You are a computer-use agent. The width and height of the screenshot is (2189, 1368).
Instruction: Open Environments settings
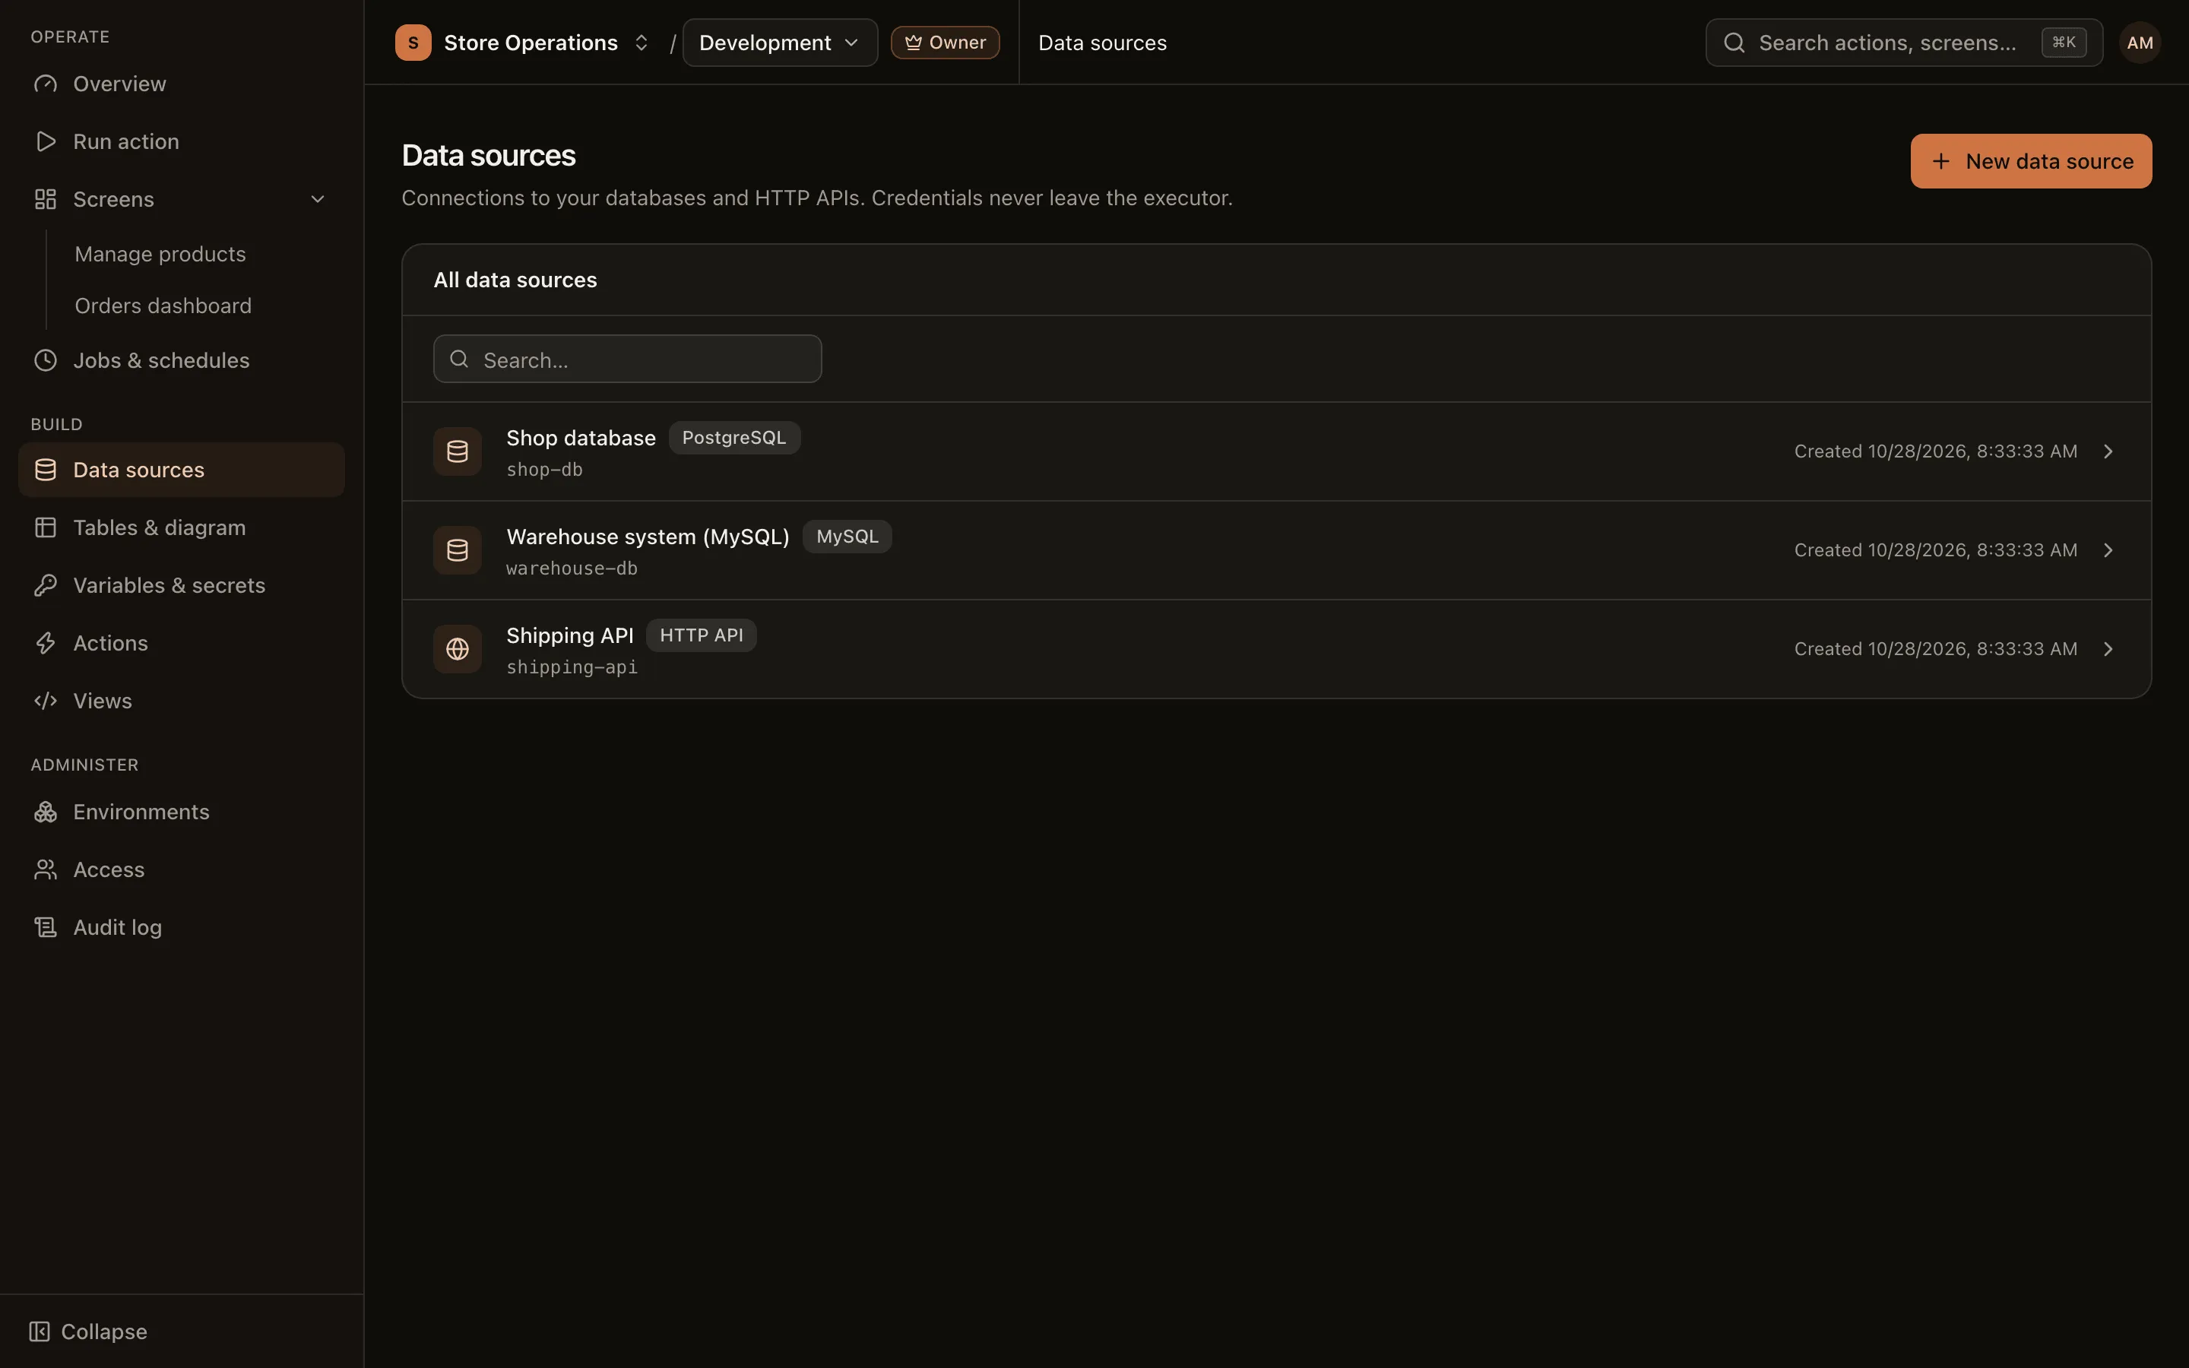[x=181, y=812]
